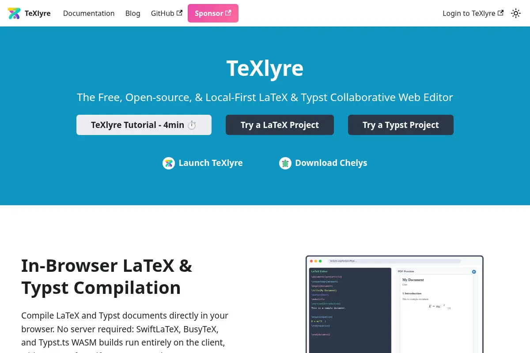
Task: Click the TeXlyre logo icon in navbar
Action: point(14,13)
